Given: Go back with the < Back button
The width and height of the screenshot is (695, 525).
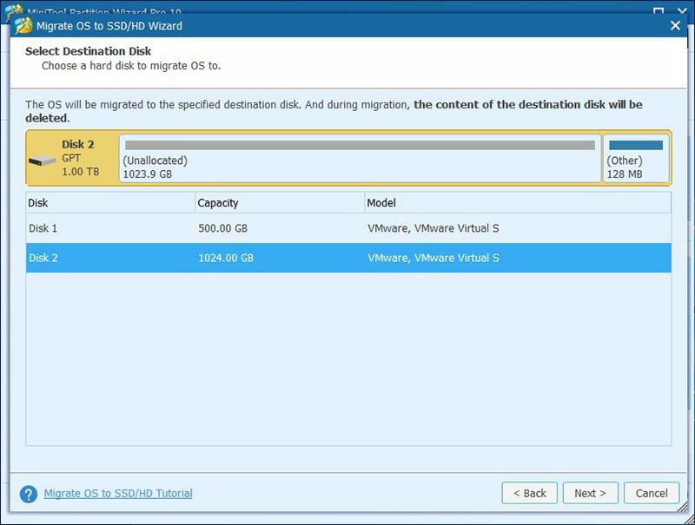Looking at the screenshot, I should (x=529, y=493).
